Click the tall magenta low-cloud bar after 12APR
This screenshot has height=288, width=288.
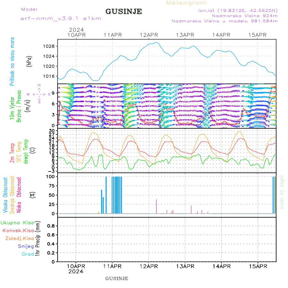(156, 206)
